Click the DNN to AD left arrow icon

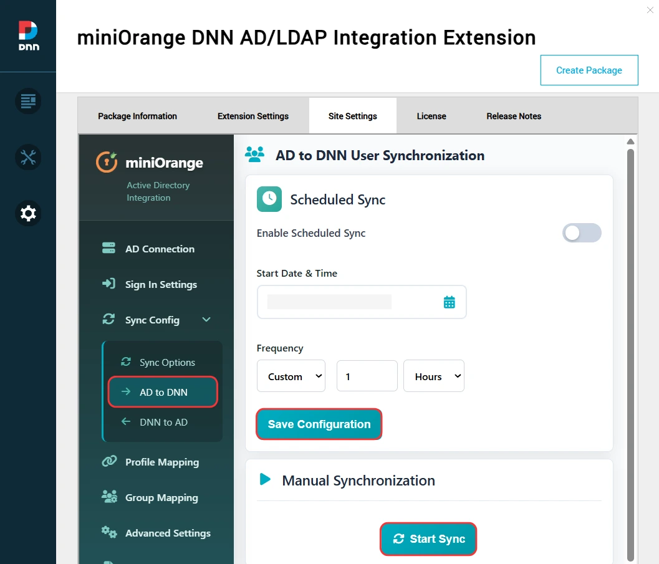[x=126, y=421]
